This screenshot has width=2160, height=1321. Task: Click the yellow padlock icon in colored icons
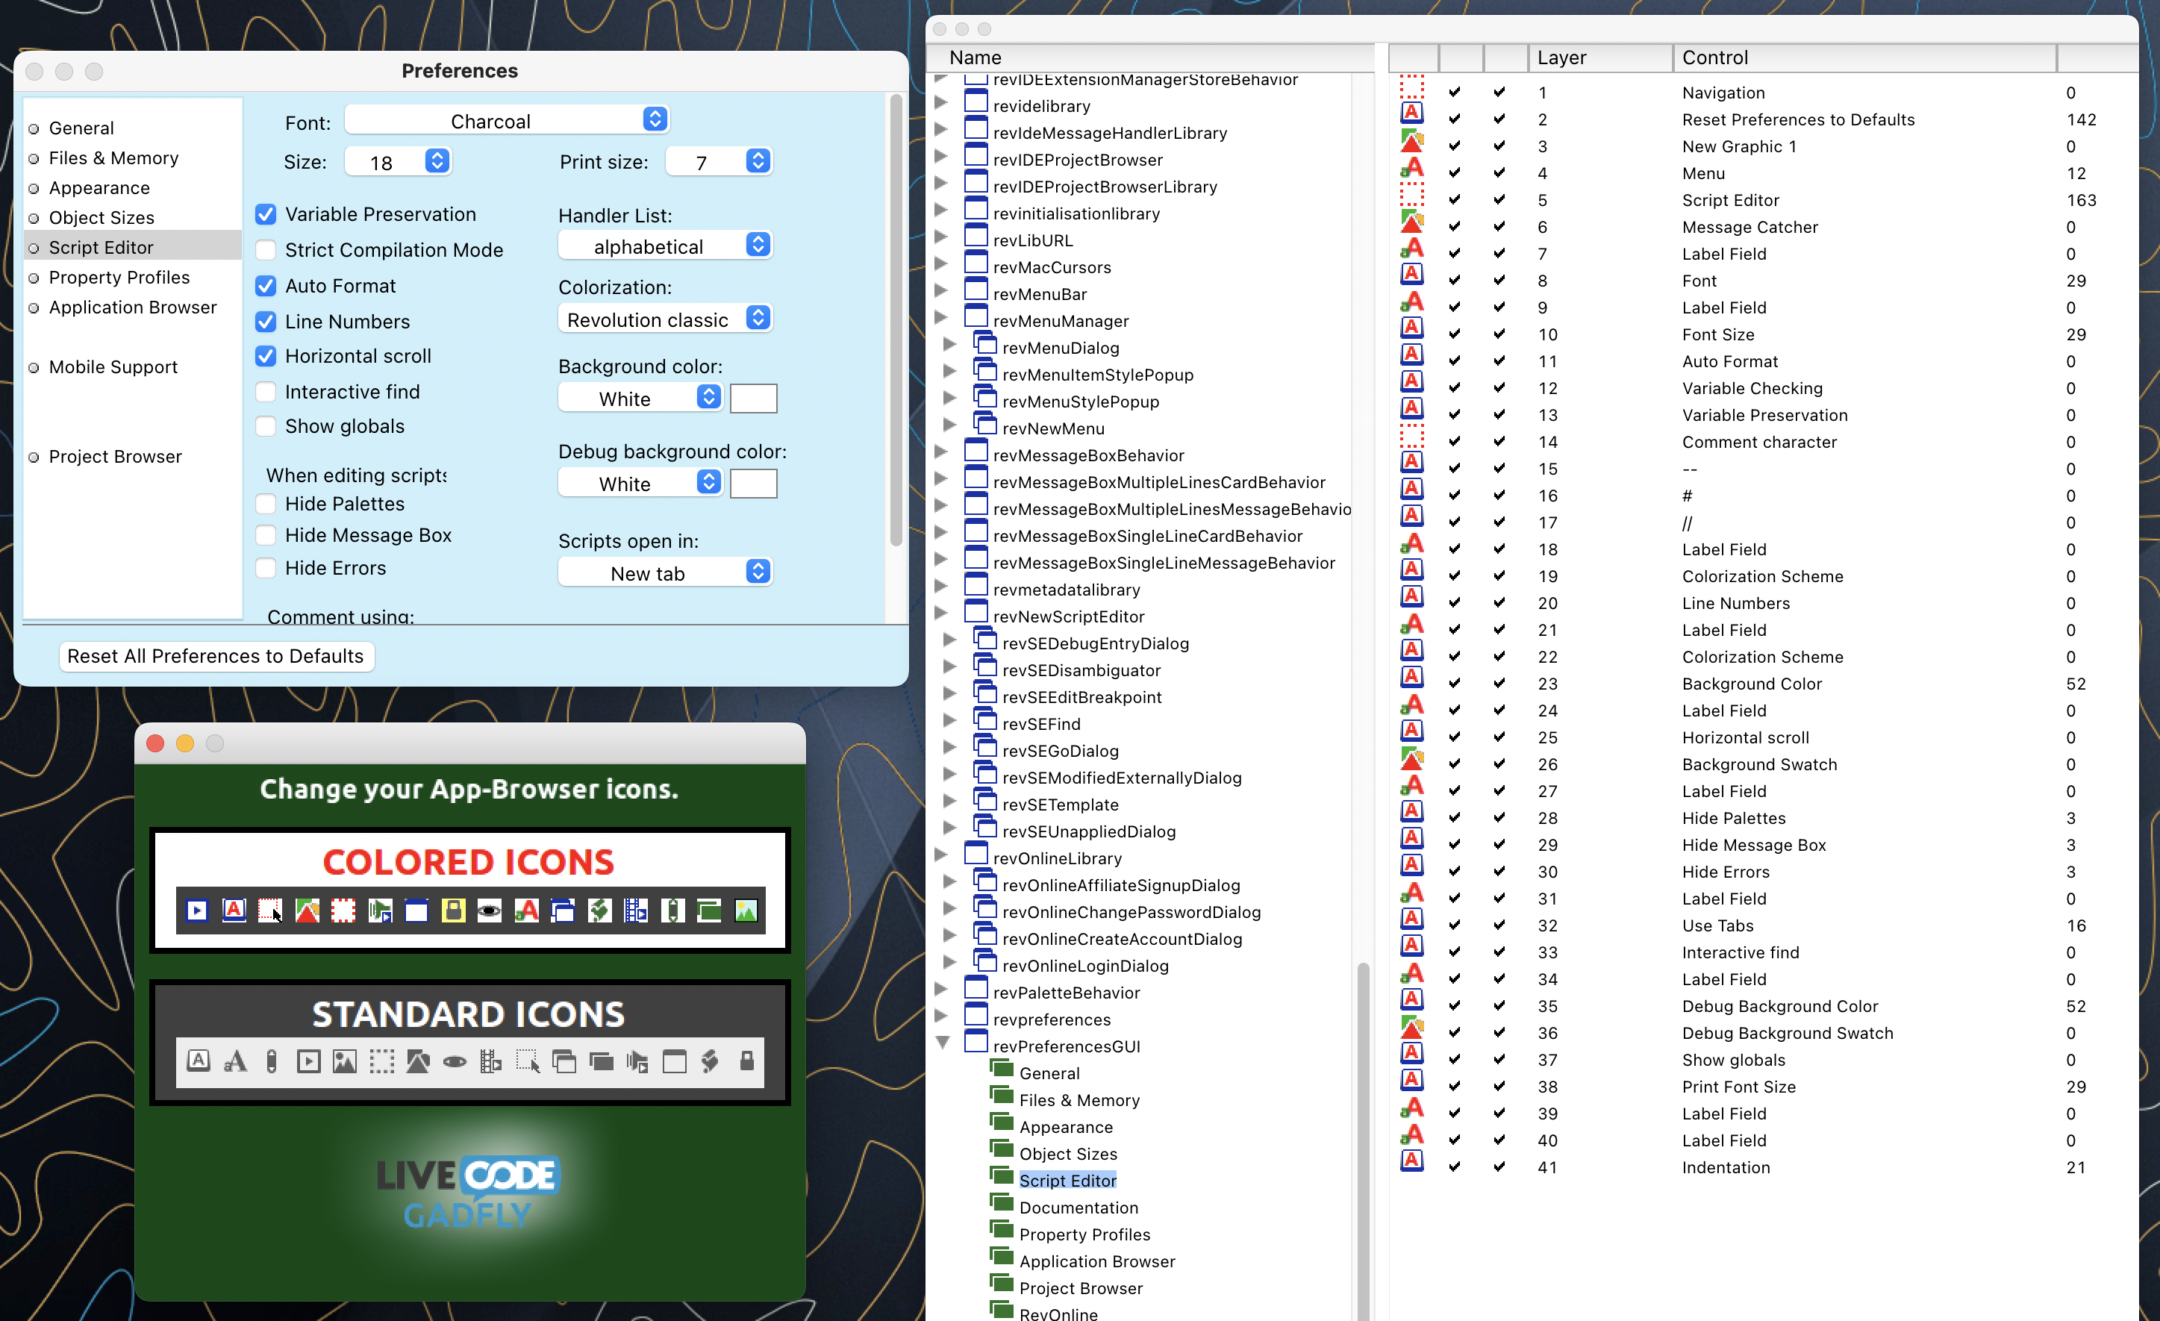[x=453, y=911]
